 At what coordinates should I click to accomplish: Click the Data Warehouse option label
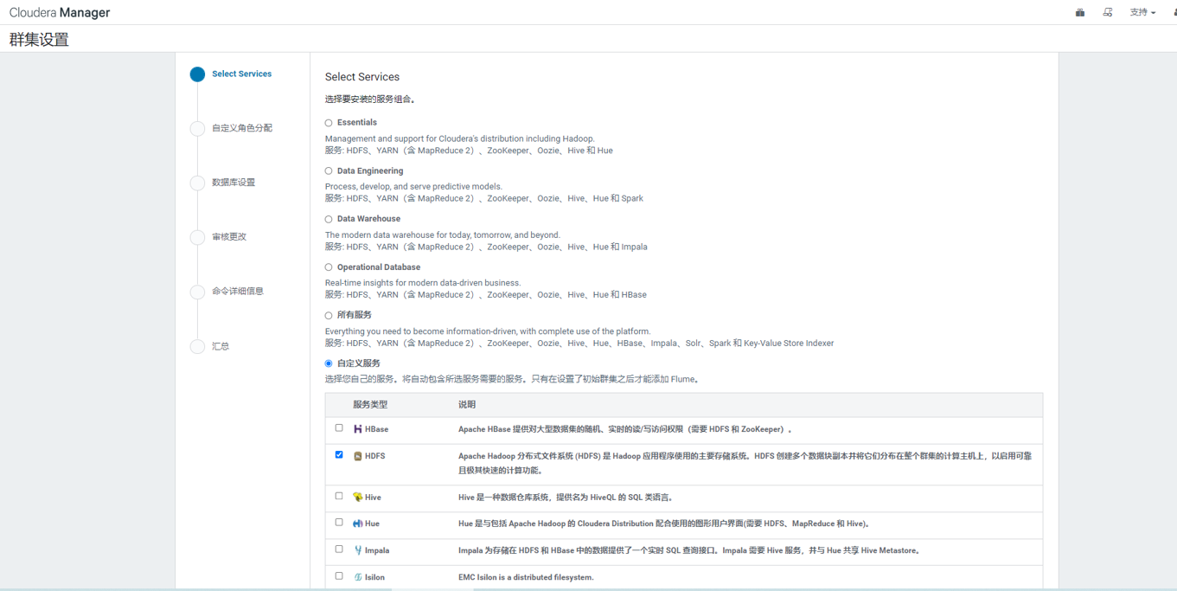click(x=368, y=219)
